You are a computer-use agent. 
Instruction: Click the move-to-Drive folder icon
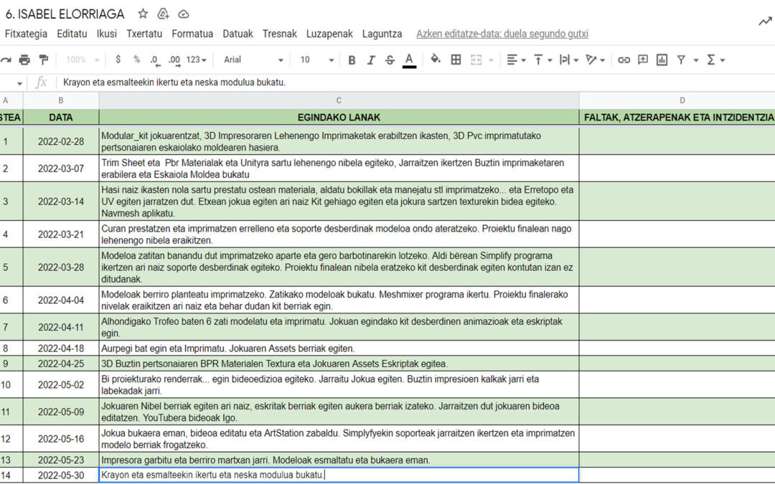click(163, 14)
